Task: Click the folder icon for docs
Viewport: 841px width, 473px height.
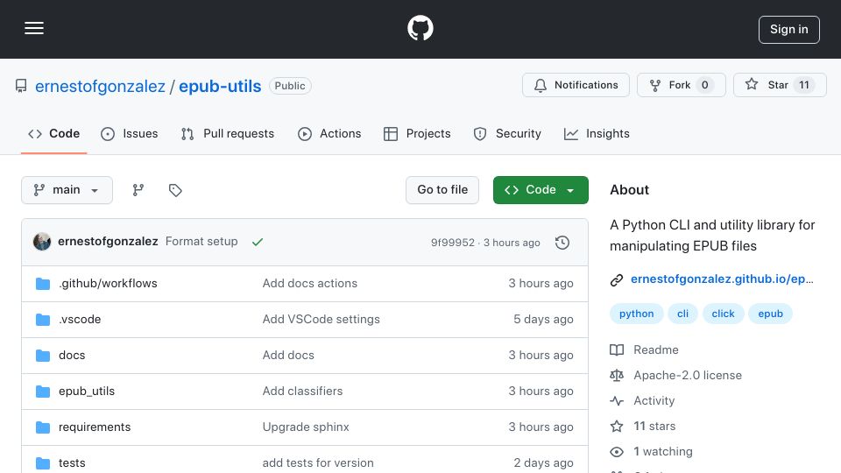Action: click(43, 356)
